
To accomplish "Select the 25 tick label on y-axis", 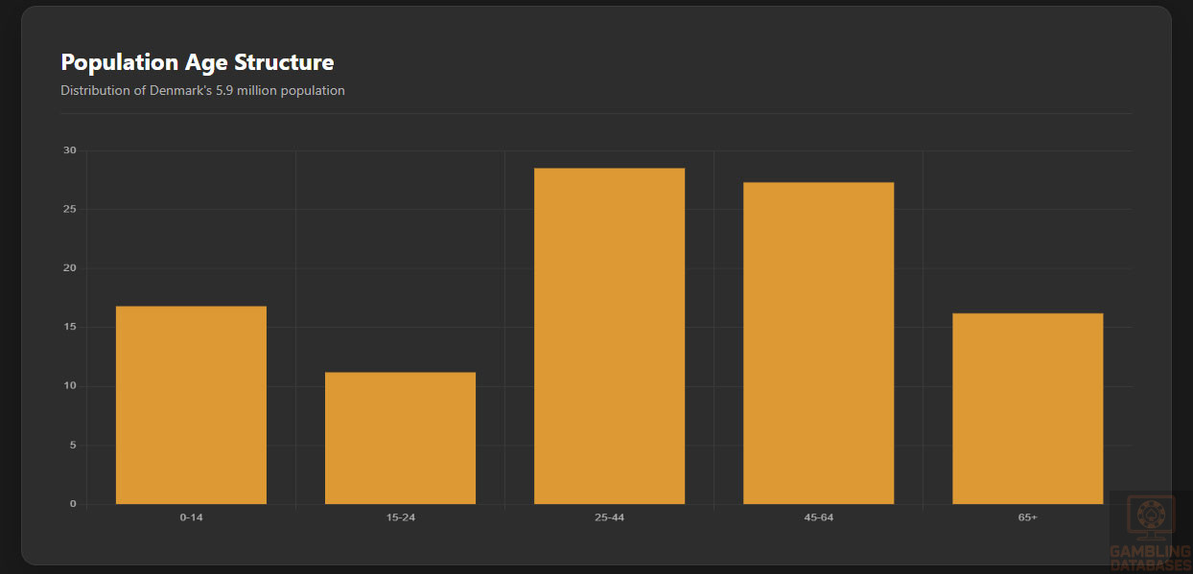I will 69,209.
